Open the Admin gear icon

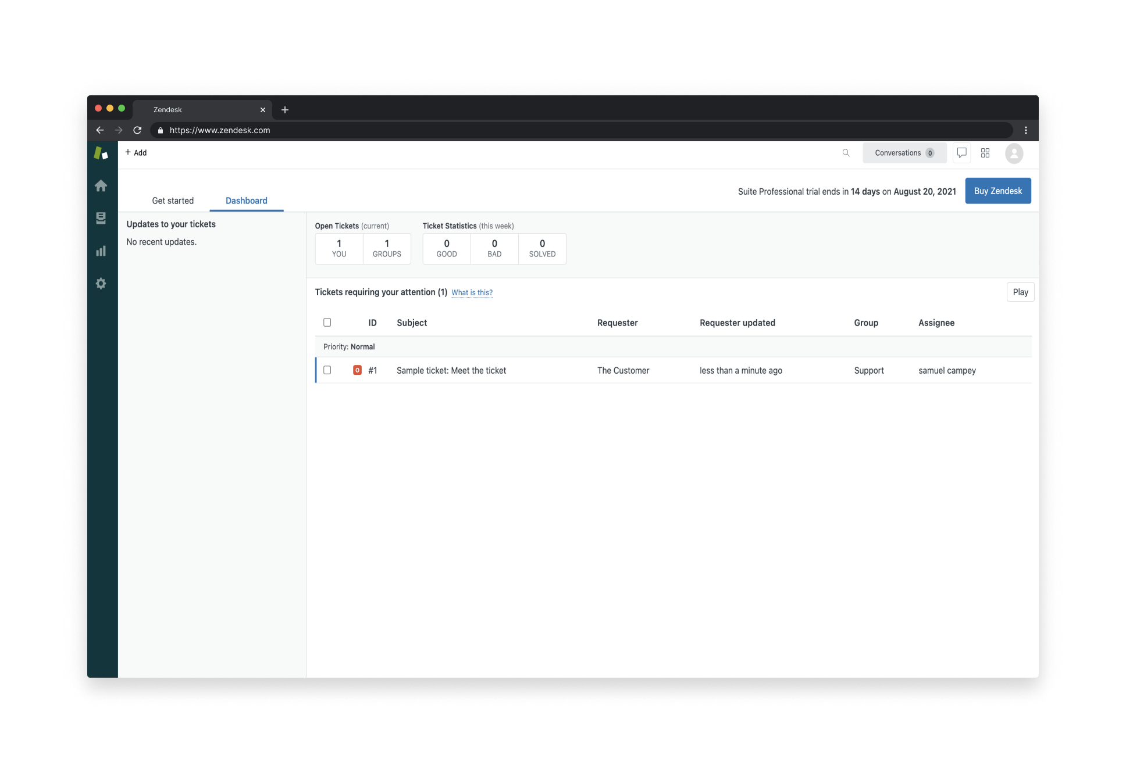tap(101, 284)
